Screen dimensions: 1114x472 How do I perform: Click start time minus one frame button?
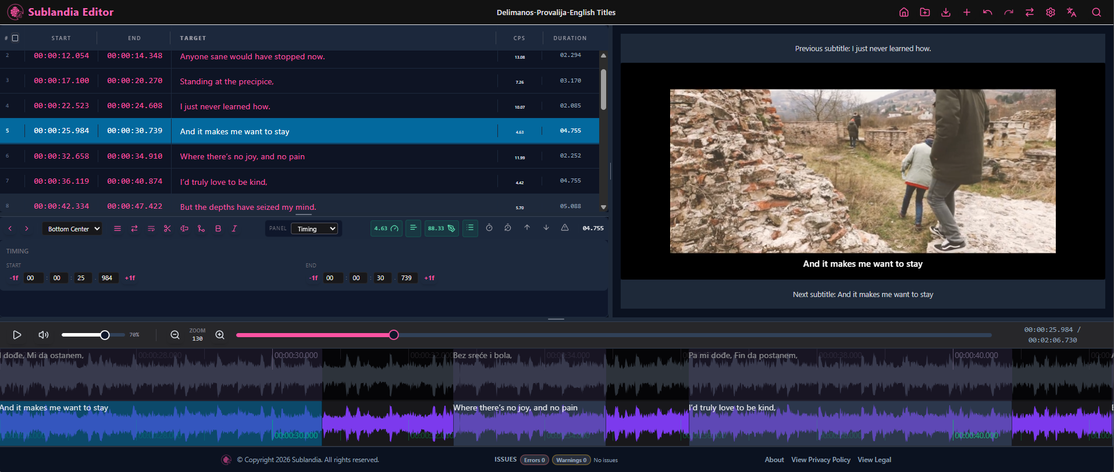pos(14,278)
